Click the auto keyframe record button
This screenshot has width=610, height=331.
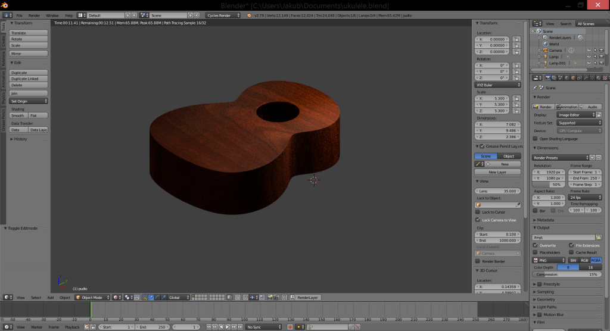pos(290,327)
